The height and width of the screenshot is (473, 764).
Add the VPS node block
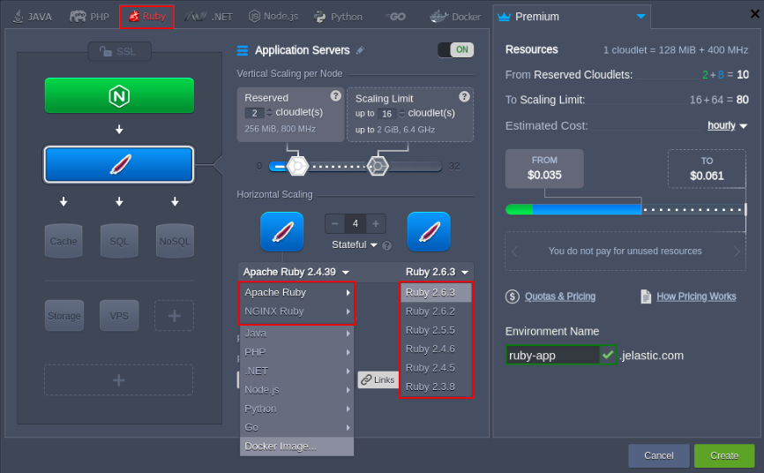click(119, 315)
